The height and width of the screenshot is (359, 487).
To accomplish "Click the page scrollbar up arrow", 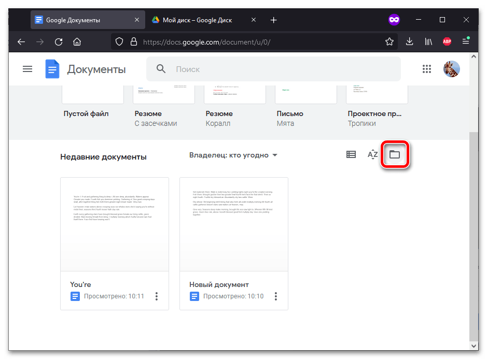I will click(474, 56).
